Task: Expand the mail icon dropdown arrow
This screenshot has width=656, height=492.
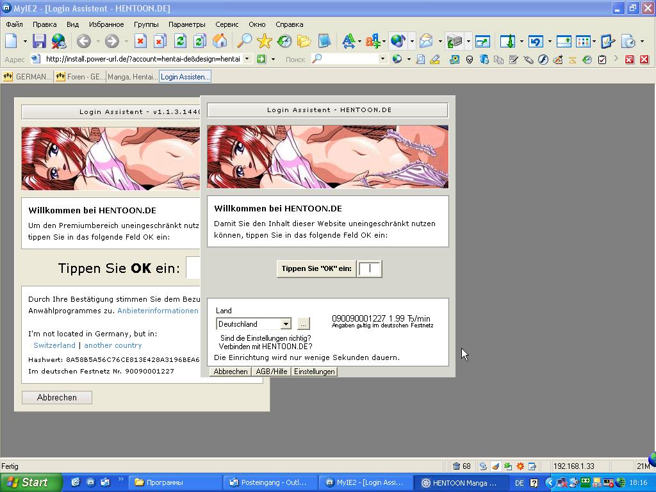Action: click(439, 42)
